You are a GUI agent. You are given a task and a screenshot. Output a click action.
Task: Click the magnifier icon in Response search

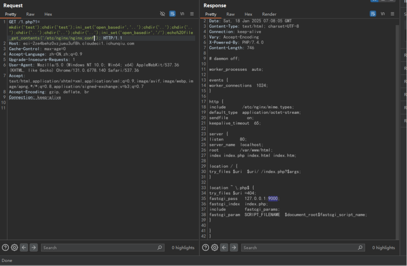pos(360,248)
